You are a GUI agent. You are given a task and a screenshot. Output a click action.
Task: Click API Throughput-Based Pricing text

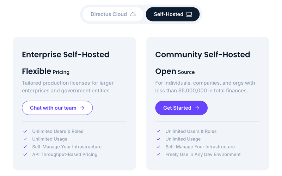pyautogui.click(x=65, y=154)
